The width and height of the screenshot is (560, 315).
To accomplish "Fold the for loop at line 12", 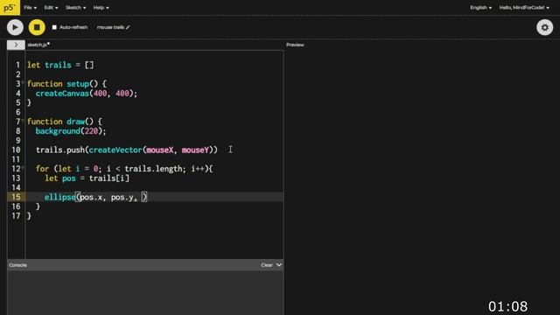I will (x=23, y=168).
